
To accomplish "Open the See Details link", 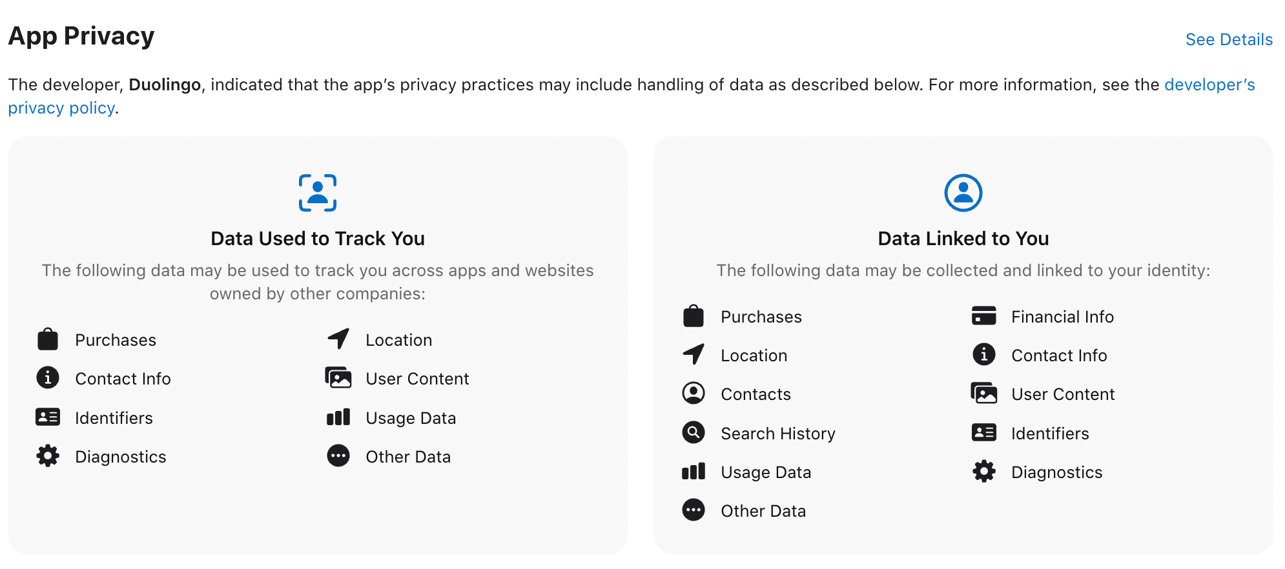I will click(x=1229, y=39).
